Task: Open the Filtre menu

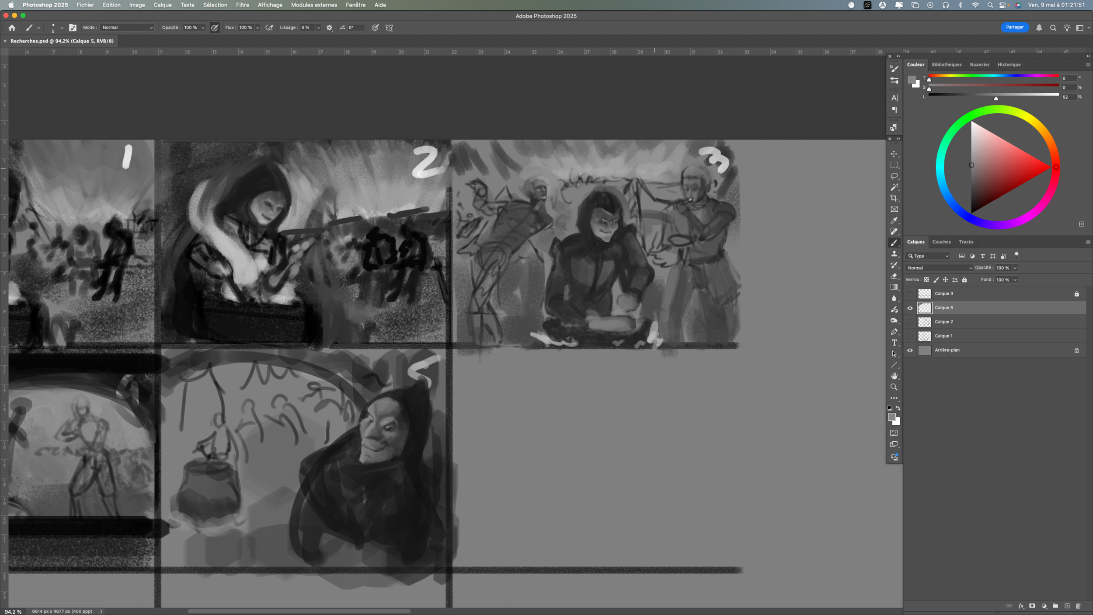Action: 242,5
